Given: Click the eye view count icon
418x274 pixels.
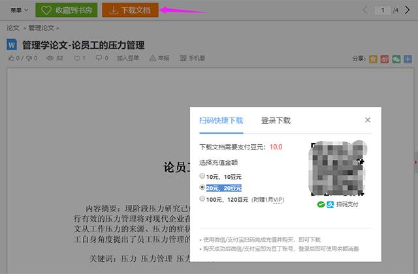Looking at the screenshot, I should [x=50, y=58].
